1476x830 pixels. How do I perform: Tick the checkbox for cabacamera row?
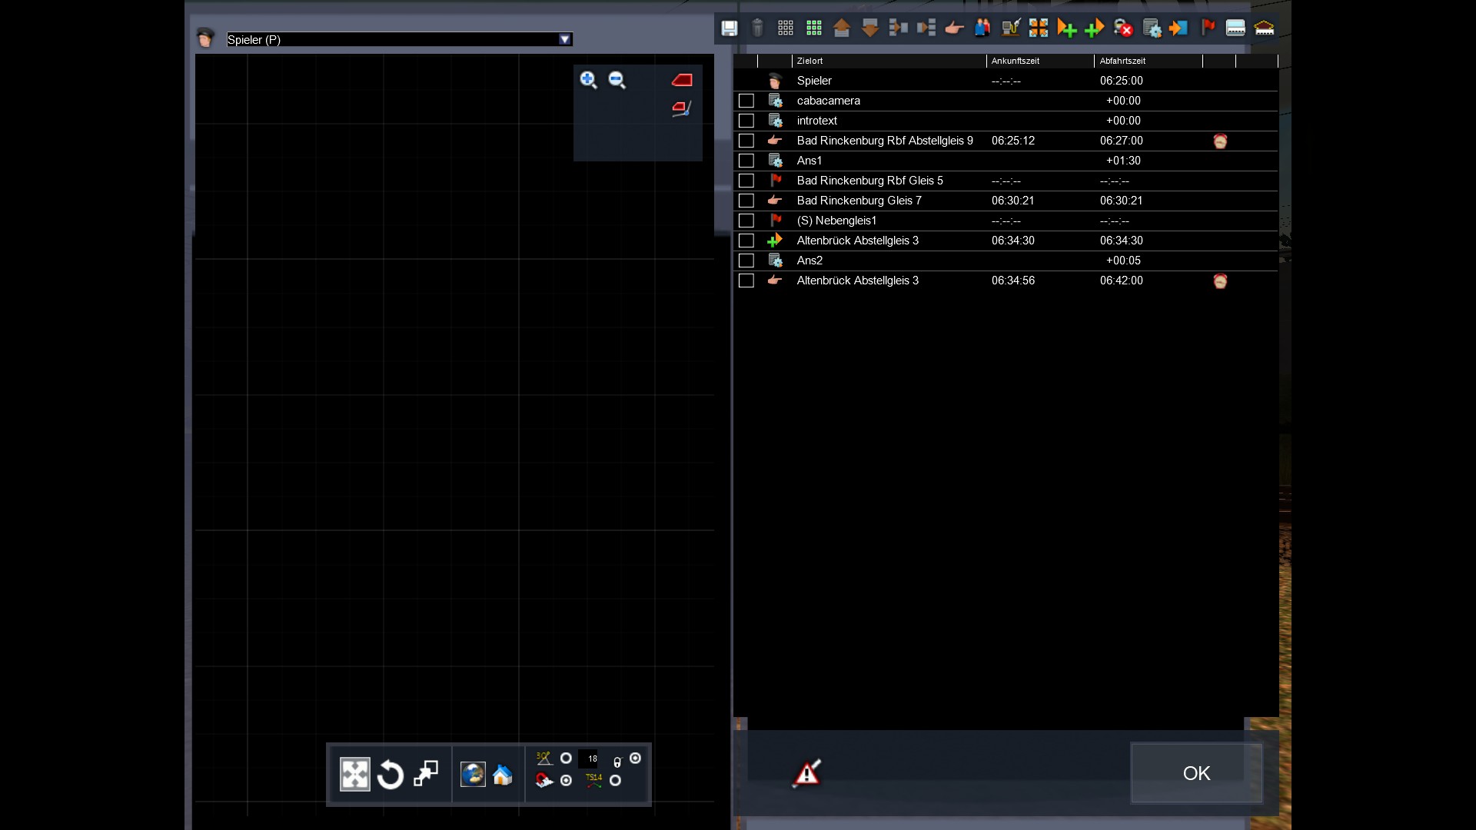746,101
